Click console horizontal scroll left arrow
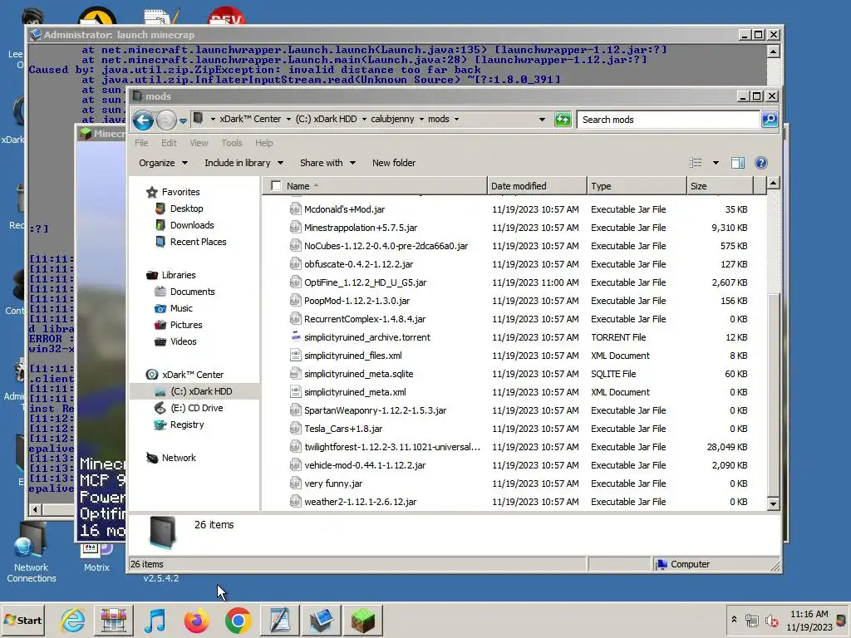Viewport: 851px width, 638px height. click(35, 509)
